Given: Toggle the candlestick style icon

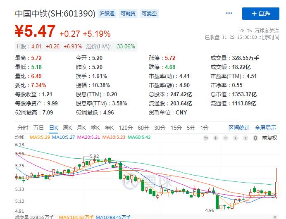Looking at the screenshot, I should (255, 138).
